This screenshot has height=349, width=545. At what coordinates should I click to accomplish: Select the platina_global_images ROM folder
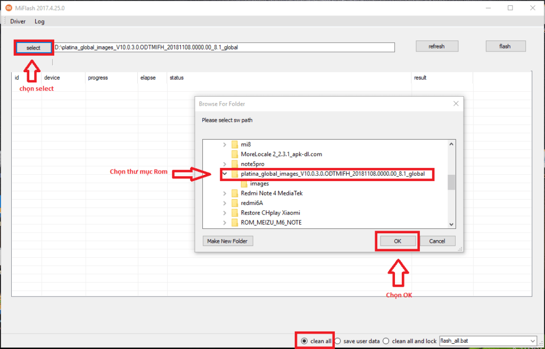coord(333,174)
